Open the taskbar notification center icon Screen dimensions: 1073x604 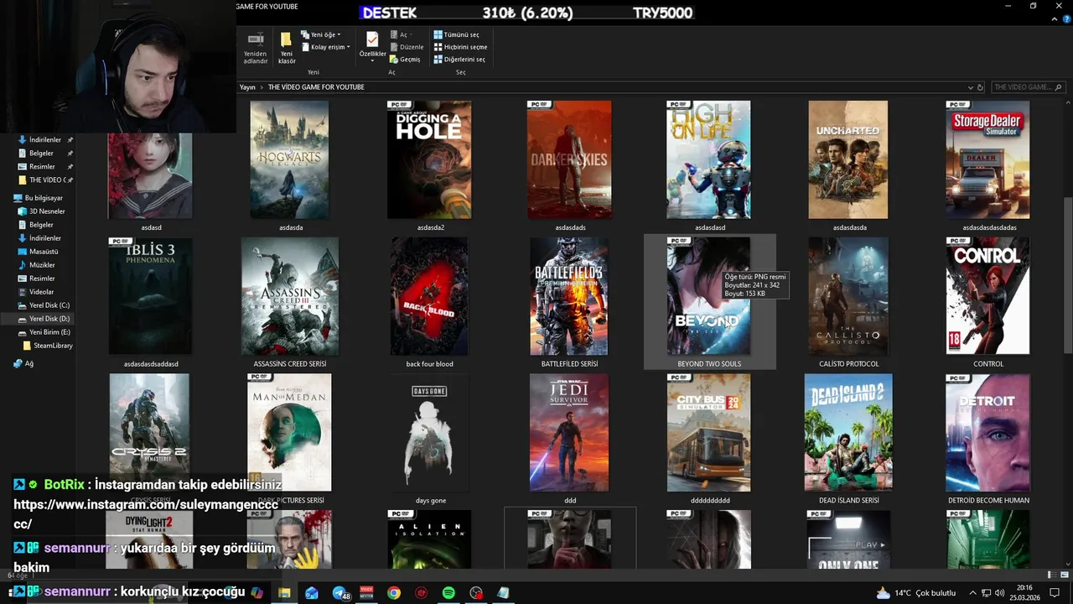click(x=1055, y=593)
